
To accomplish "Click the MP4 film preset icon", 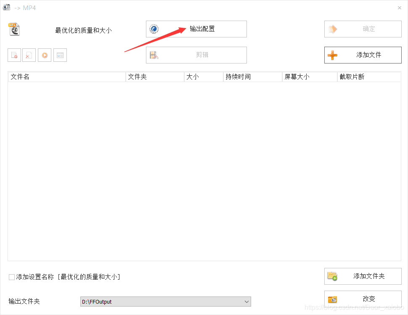I will (14, 29).
